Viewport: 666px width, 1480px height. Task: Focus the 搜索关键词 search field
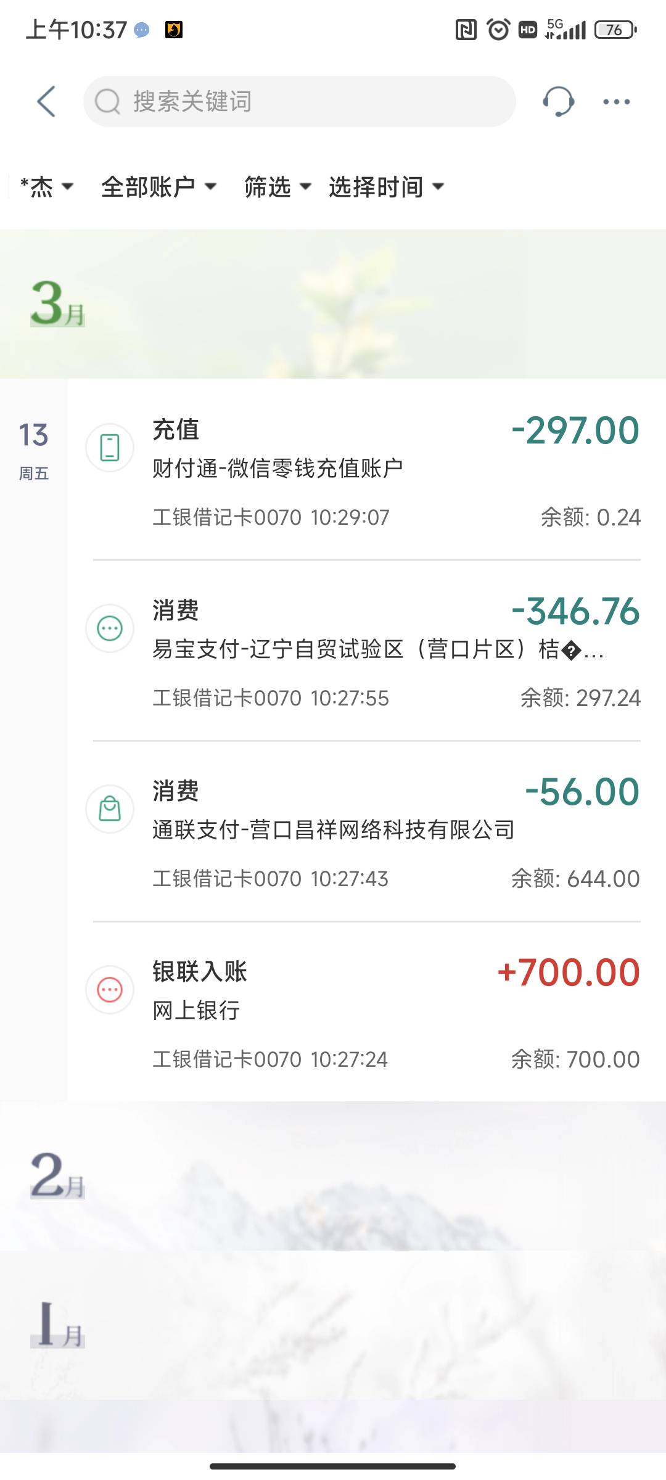[308, 102]
